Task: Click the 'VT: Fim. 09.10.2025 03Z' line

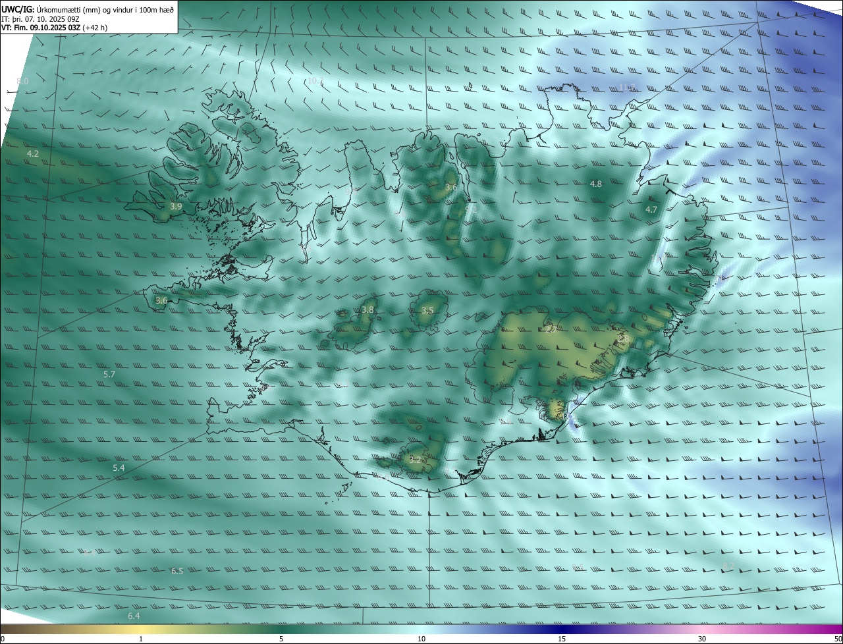Action: 54,28
